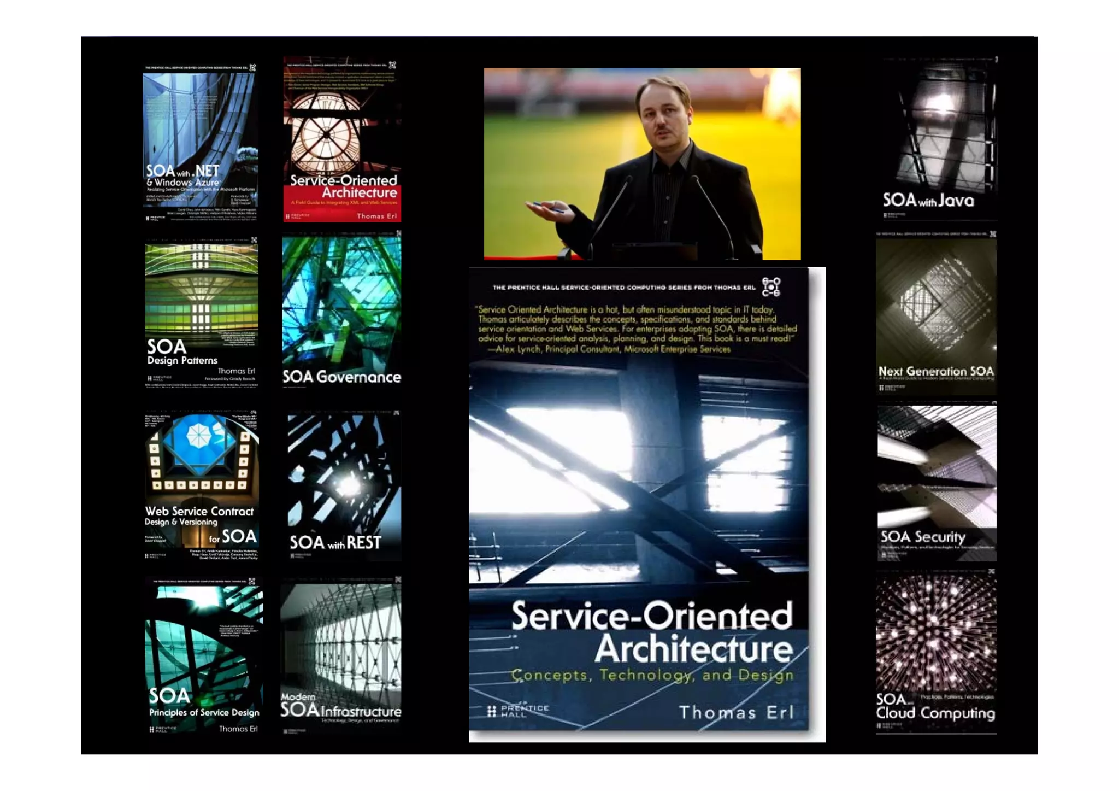
Task: Click the SOA Cloud Computing book cover
Action: (935, 652)
